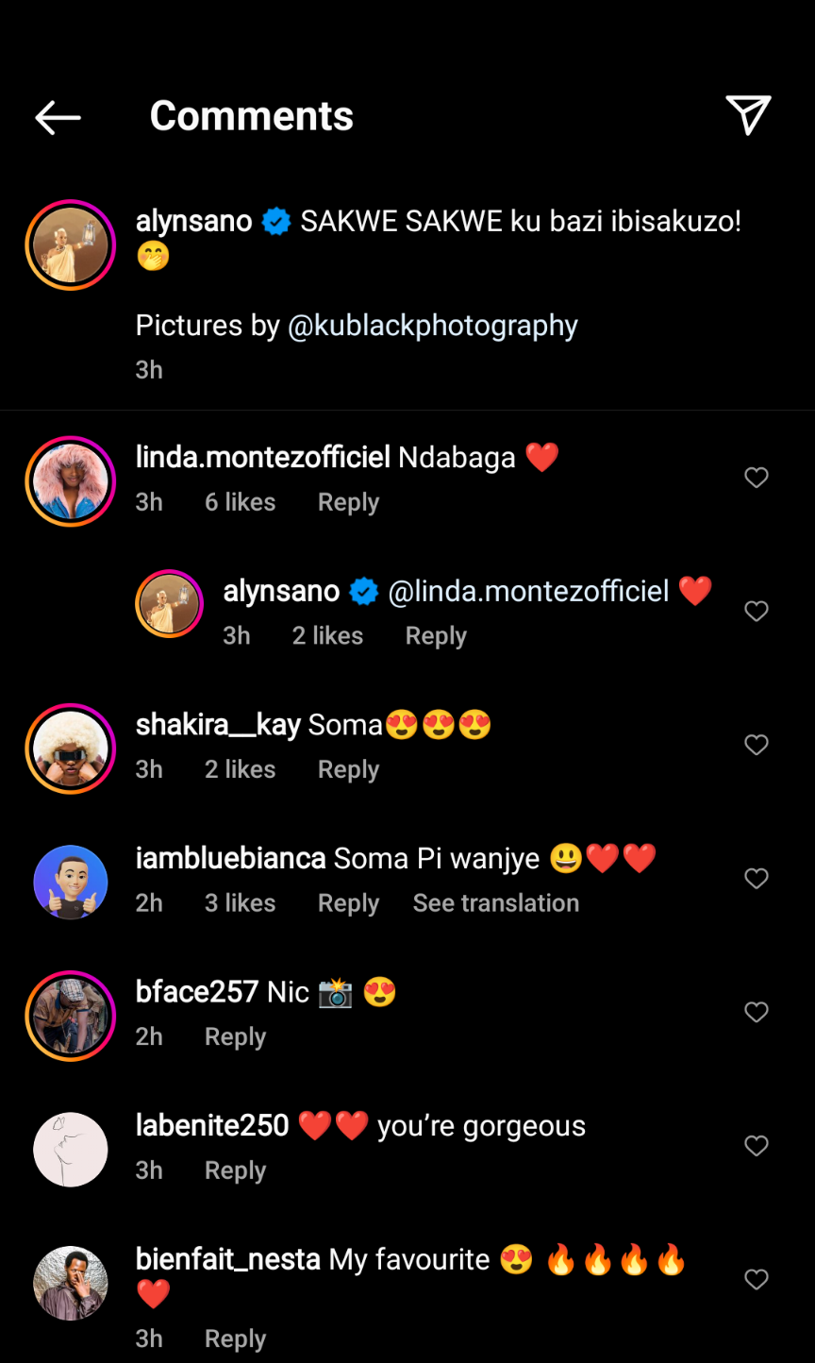Like alynsano's reply to linda.montezofficiel
This screenshot has width=815, height=1363.
click(757, 612)
